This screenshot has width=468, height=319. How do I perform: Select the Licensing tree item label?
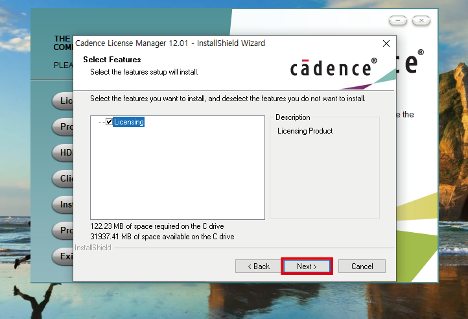coord(128,122)
